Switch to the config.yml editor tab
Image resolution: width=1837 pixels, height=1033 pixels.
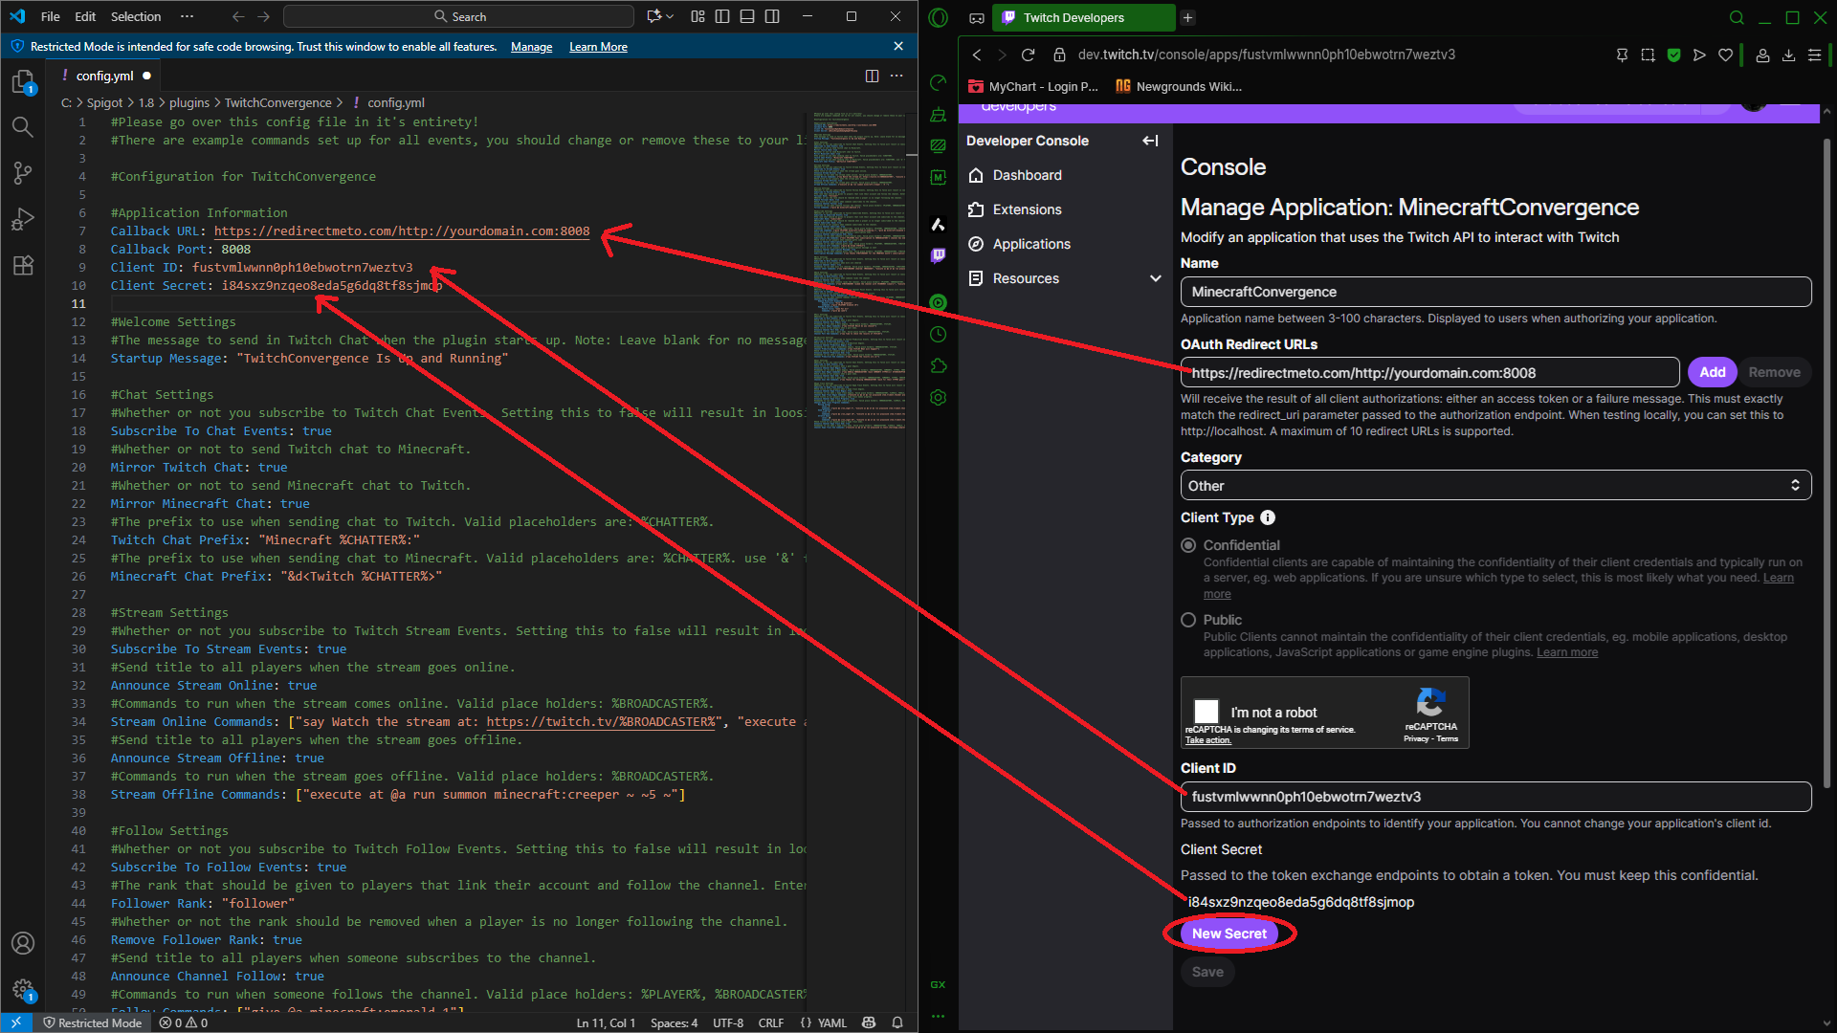pos(104,76)
